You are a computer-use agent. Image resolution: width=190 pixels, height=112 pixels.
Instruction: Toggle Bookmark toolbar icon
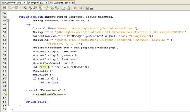tap(57, 8)
